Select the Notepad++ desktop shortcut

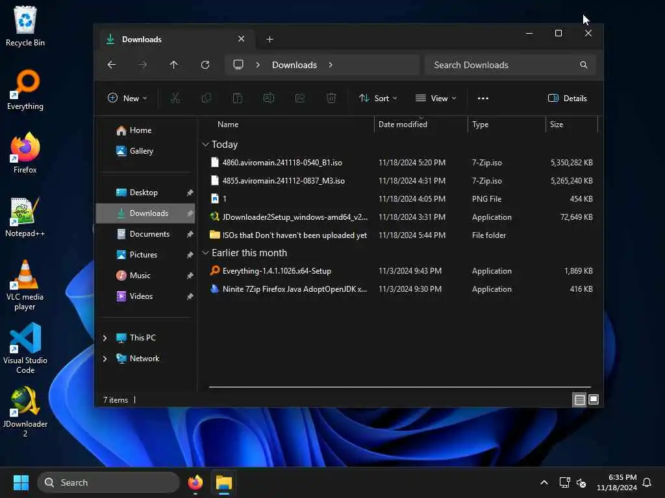[x=25, y=217]
